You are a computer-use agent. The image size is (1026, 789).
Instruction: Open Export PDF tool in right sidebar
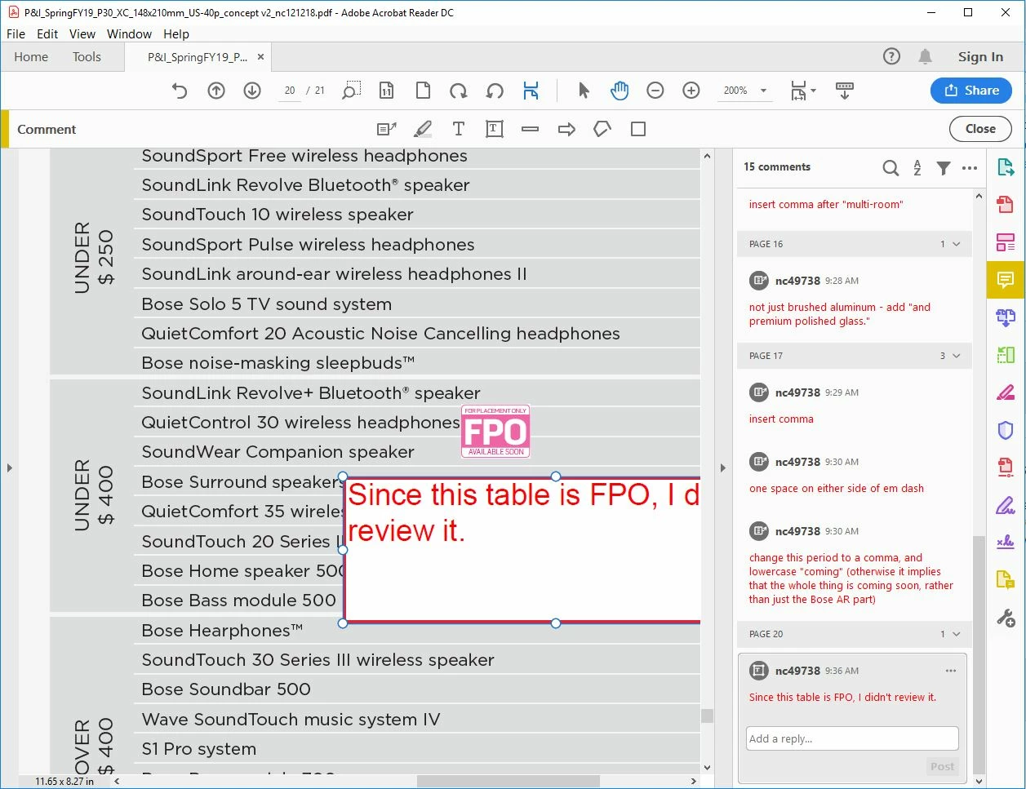tap(1006, 167)
